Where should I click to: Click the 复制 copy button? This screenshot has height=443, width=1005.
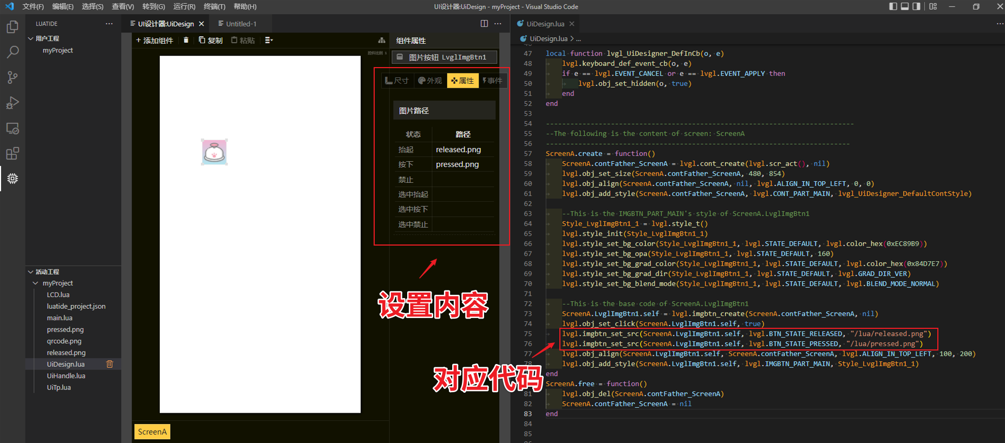pyautogui.click(x=211, y=41)
